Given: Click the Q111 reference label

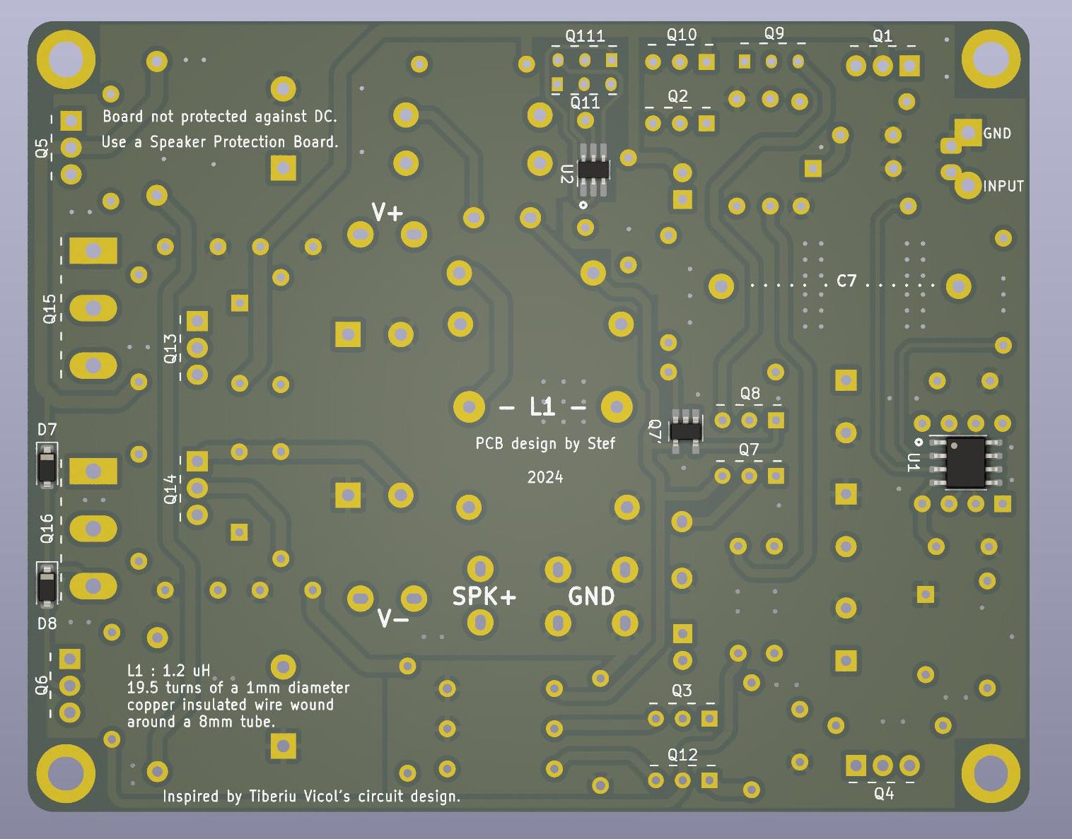Looking at the screenshot, I should (585, 36).
